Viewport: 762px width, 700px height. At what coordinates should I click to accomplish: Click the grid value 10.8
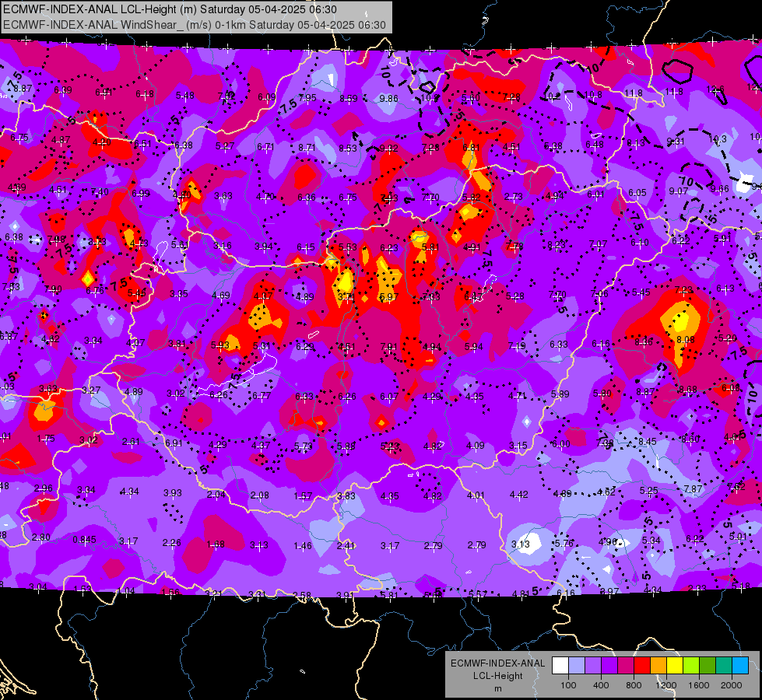(x=593, y=95)
